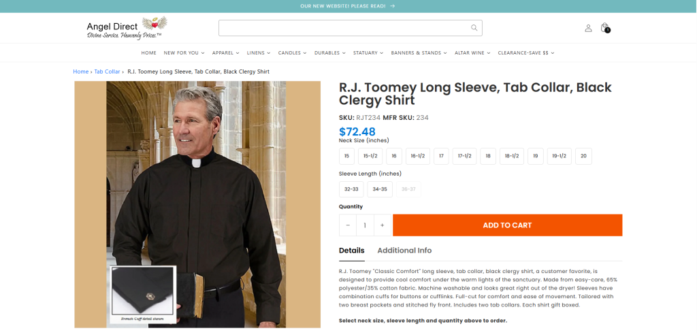Viewport: 697px width, 333px height.
Task: Click the French cuff detail thumbnail
Action: point(142,294)
